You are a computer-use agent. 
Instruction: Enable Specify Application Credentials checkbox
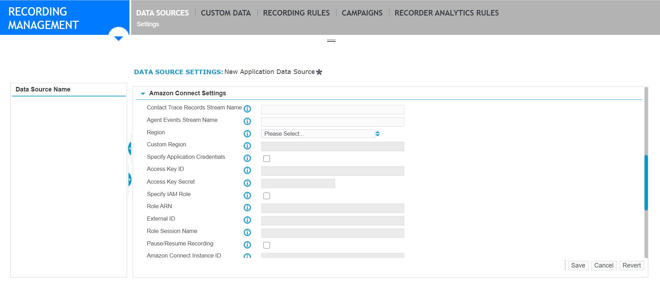click(266, 158)
